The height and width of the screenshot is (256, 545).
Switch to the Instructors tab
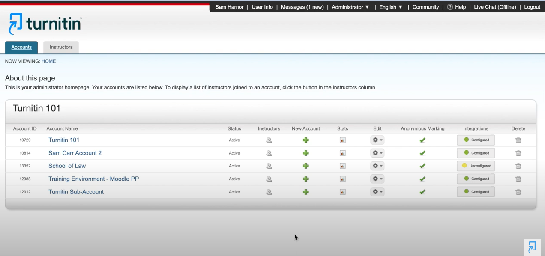61,47
